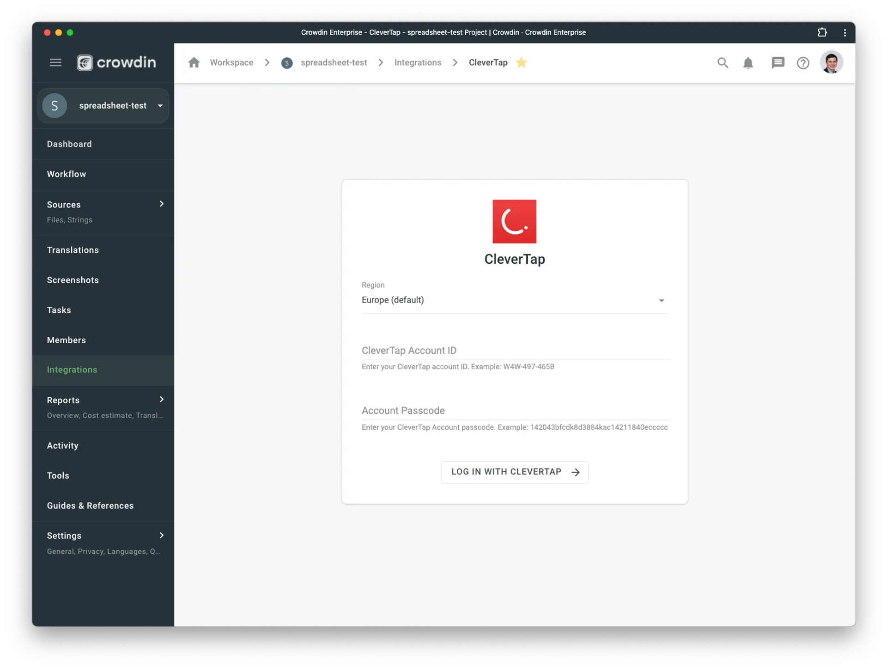Open Settings menu item
Image resolution: width=887 pixels, height=668 pixels.
click(x=103, y=543)
